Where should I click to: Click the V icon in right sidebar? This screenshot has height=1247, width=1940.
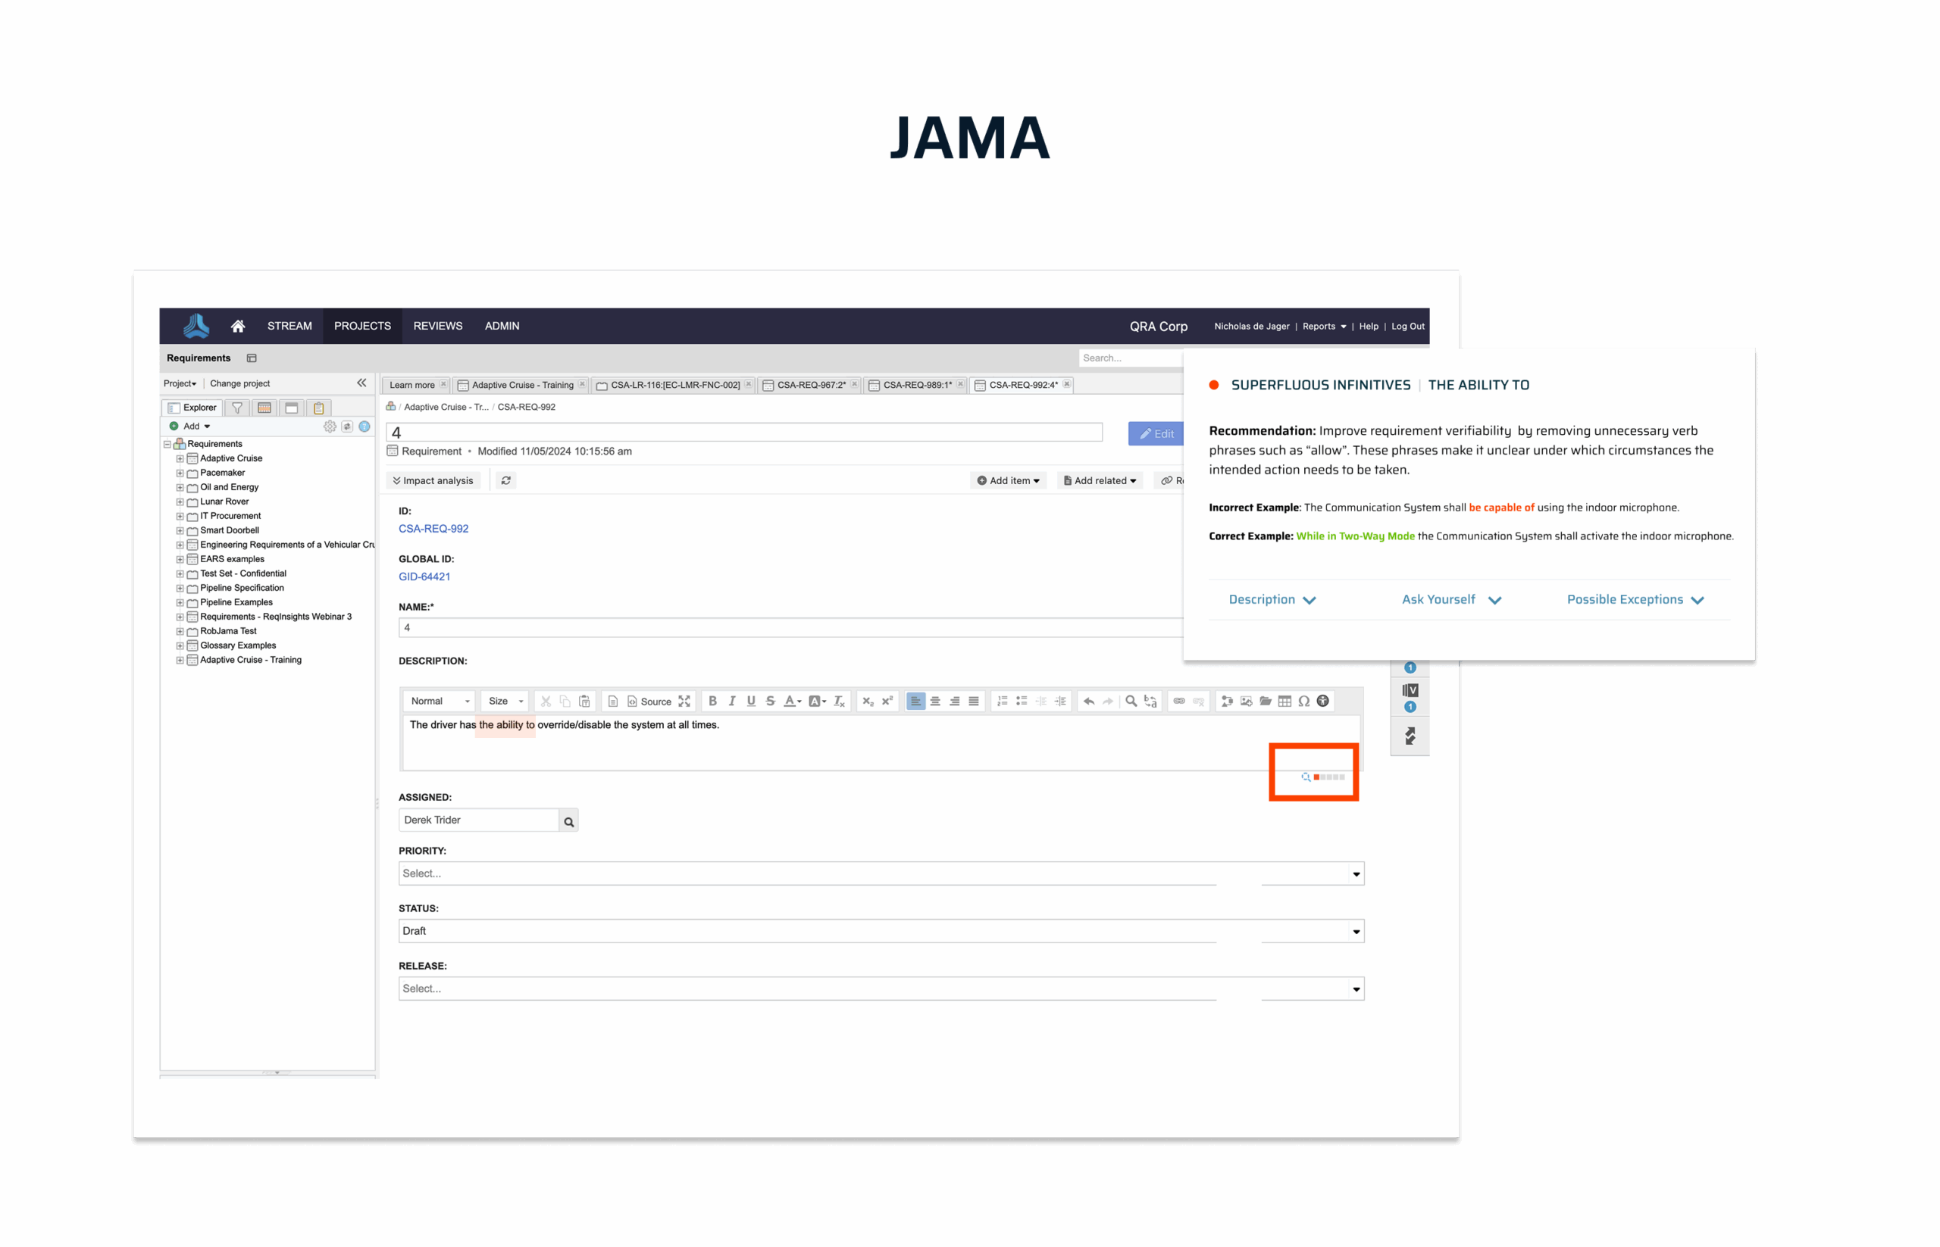1410,691
